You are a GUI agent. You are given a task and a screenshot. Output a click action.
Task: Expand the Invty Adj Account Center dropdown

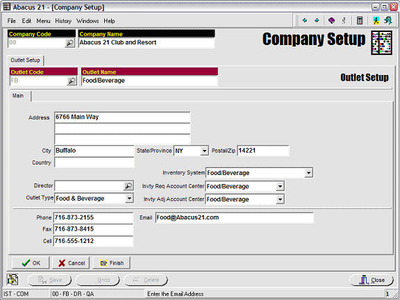coord(280,199)
